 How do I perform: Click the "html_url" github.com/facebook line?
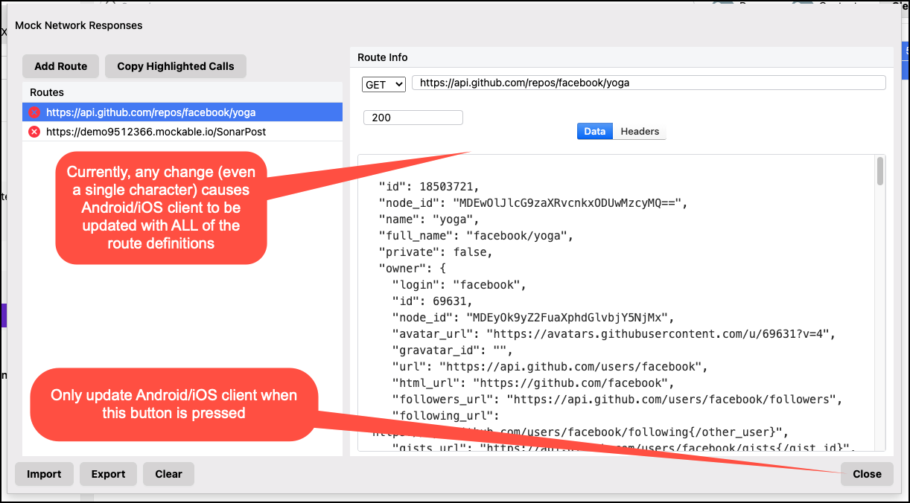pos(534,383)
